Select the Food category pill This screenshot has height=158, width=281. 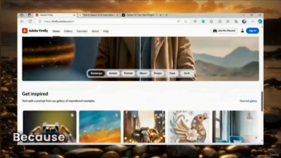(172, 73)
